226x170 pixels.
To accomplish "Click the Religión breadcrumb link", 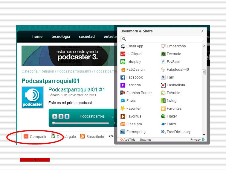I will pos(47,71).
